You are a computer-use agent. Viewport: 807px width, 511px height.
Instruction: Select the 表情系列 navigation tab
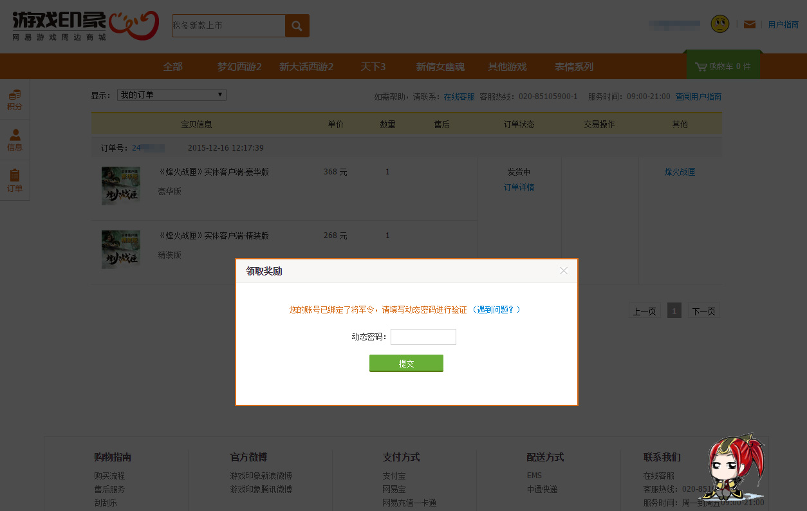click(x=574, y=66)
